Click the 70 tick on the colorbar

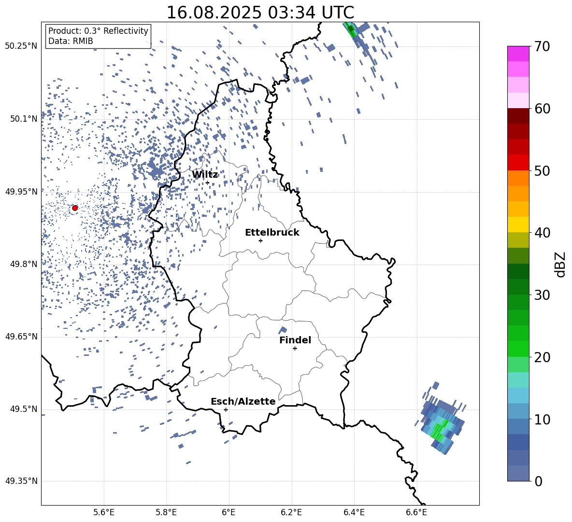542,46
